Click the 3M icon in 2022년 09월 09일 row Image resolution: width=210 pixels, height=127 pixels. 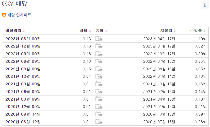click(99, 54)
